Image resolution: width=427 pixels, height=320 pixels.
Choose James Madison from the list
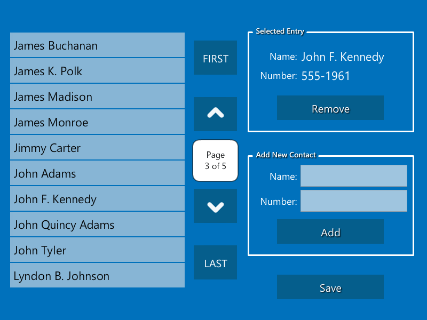point(97,97)
